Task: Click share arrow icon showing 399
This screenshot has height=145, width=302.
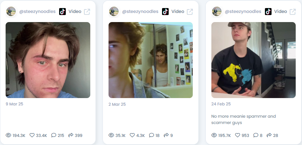Action: [71, 135]
